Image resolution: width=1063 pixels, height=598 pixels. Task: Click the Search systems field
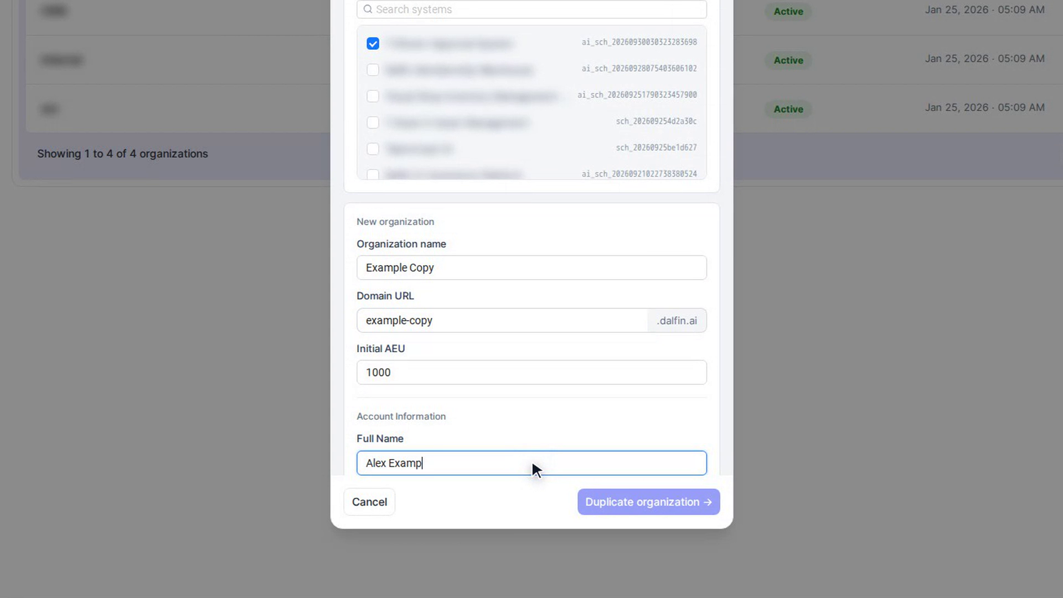coord(531,9)
